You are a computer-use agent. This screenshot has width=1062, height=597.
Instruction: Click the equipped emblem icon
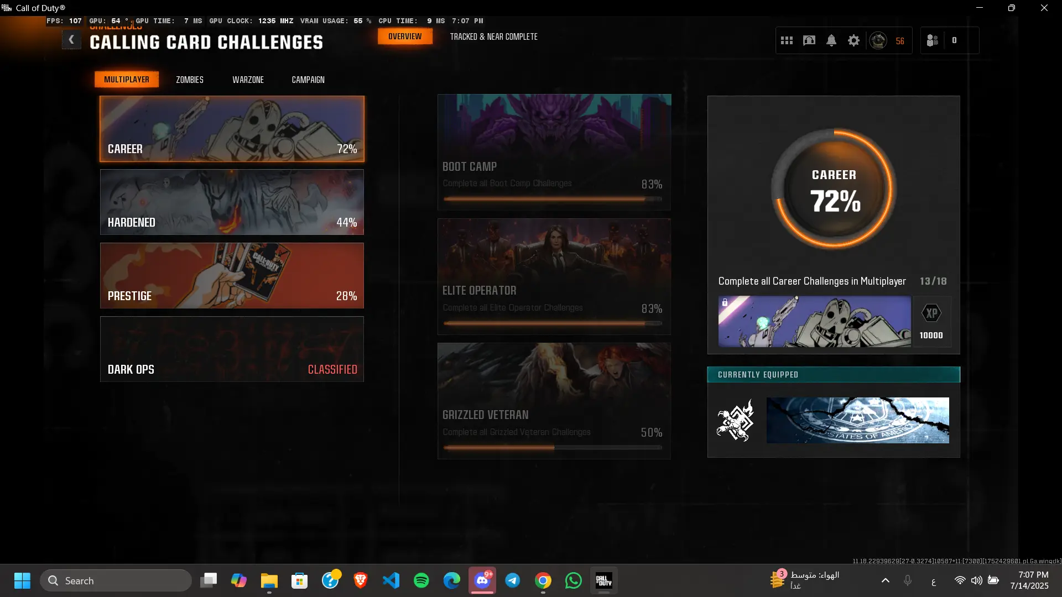click(x=736, y=421)
